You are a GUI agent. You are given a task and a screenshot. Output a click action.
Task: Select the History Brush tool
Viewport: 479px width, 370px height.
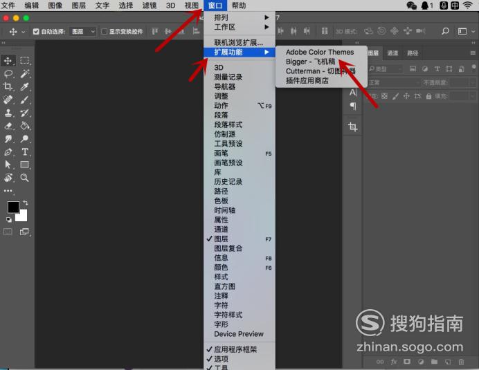click(x=25, y=113)
